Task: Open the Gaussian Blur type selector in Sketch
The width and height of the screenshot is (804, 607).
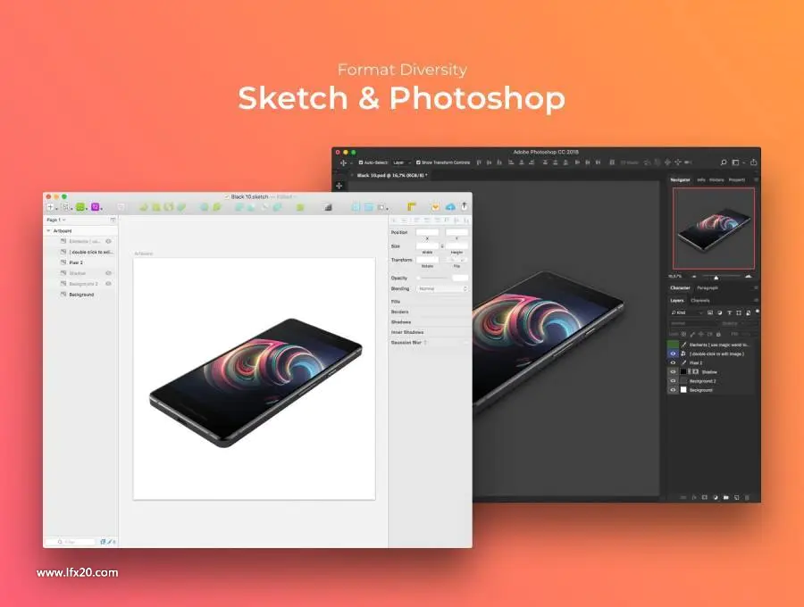Action: click(425, 343)
